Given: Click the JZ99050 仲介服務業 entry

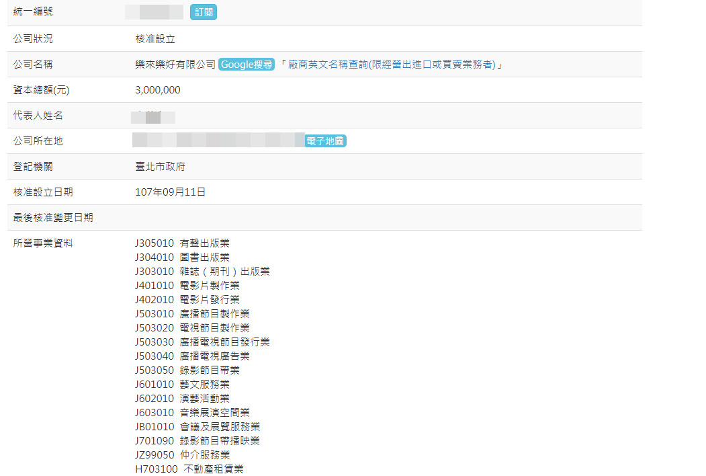Looking at the screenshot, I should 182,455.
